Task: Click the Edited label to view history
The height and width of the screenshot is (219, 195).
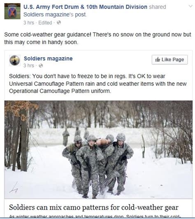Action: 45,23
